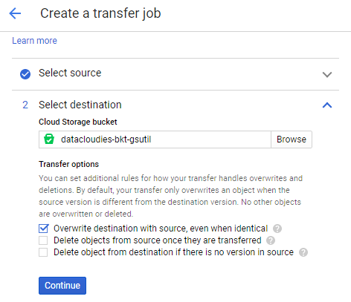Enable Delete object from destination checkbox
Image resolution: width=351 pixels, height=302 pixels.
[43, 252]
